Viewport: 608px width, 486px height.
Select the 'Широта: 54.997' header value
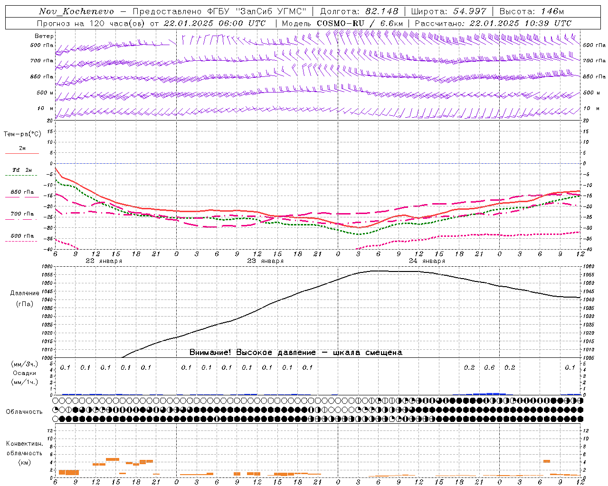pyautogui.click(x=448, y=11)
